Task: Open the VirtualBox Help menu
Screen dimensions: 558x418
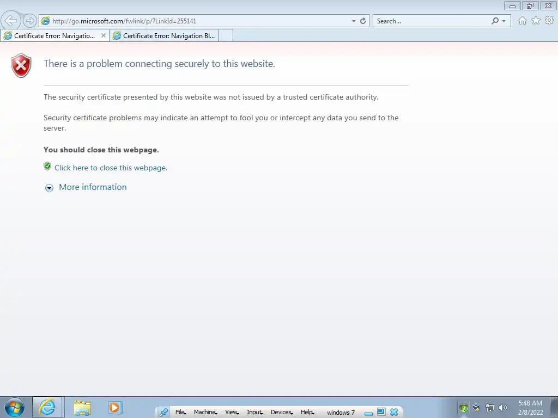Action: point(307,412)
